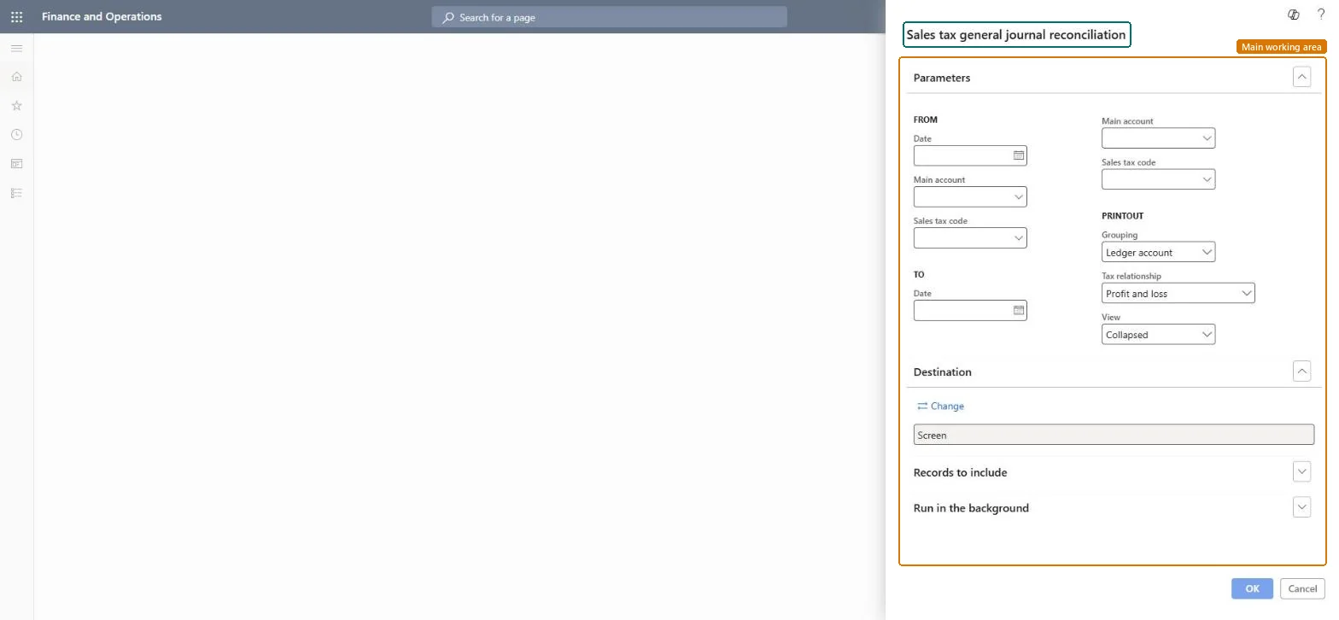
Task: Focus the Search for a page box
Action: pyautogui.click(x=609, y=17)
